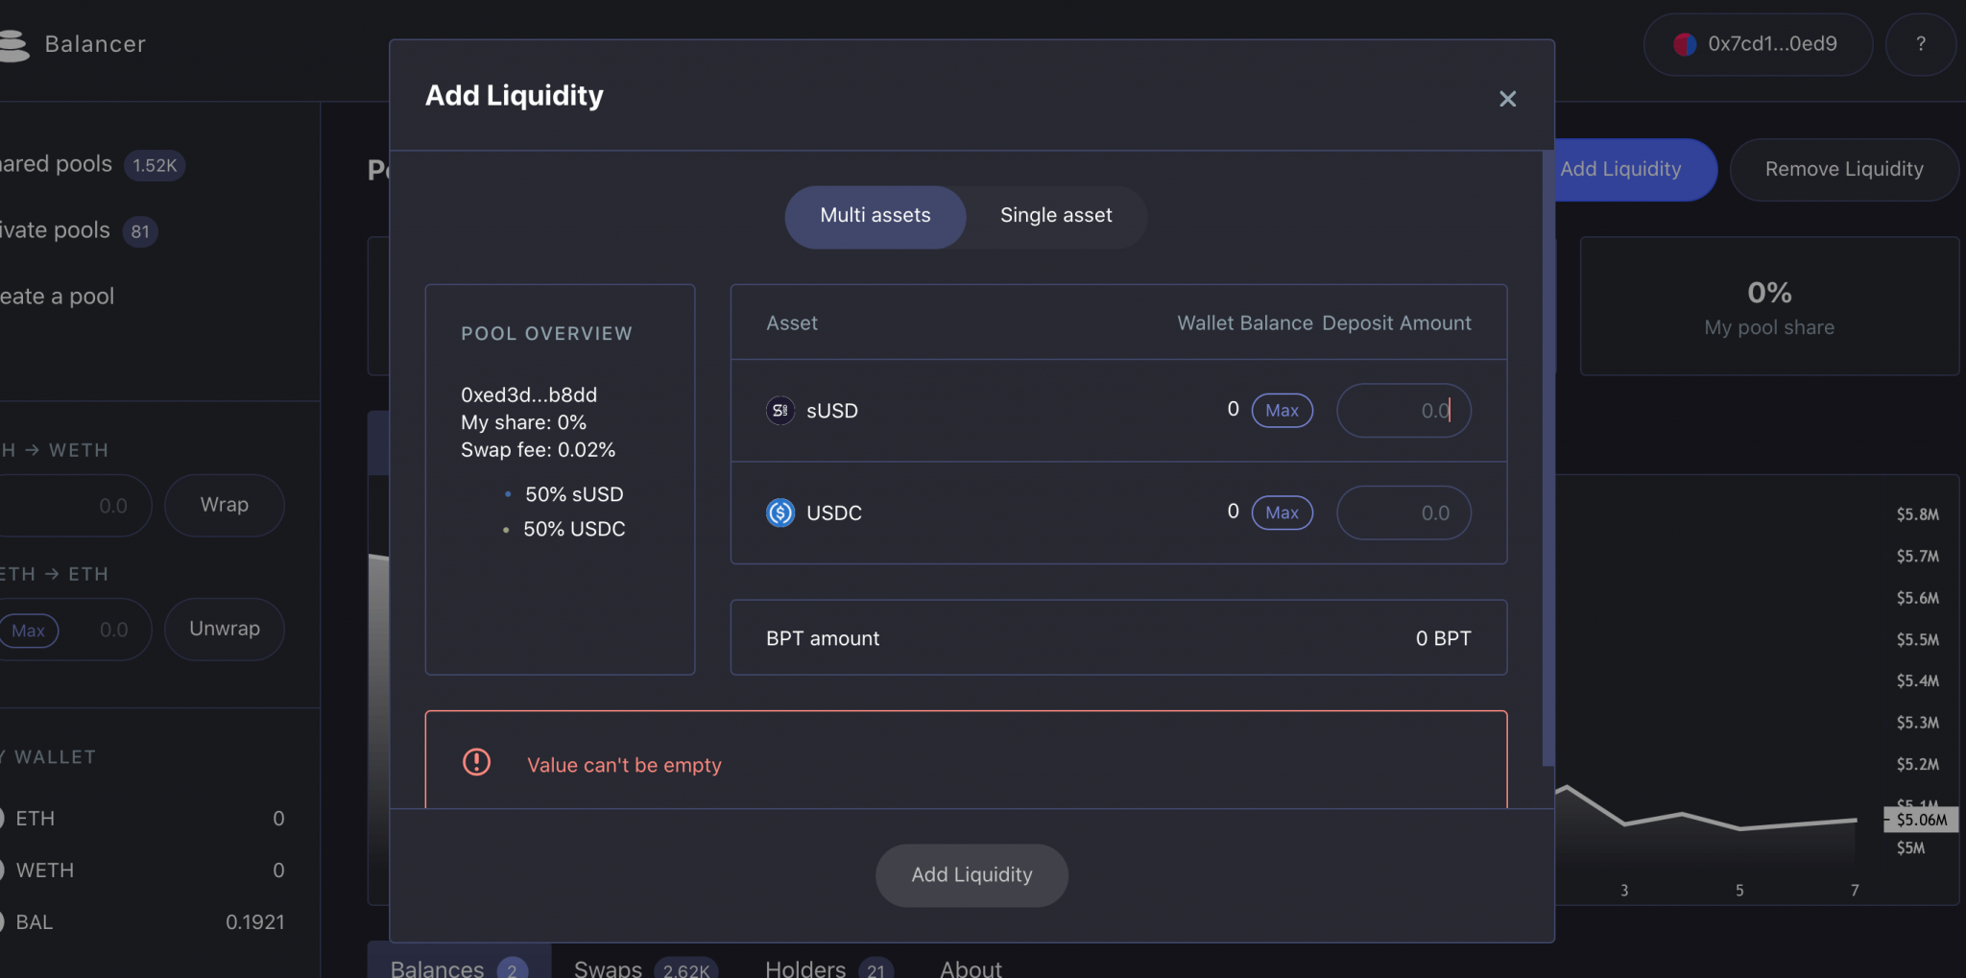Switch to Remove Liquidity
The image size is (1966, 978).
[x=1843, y=169]
